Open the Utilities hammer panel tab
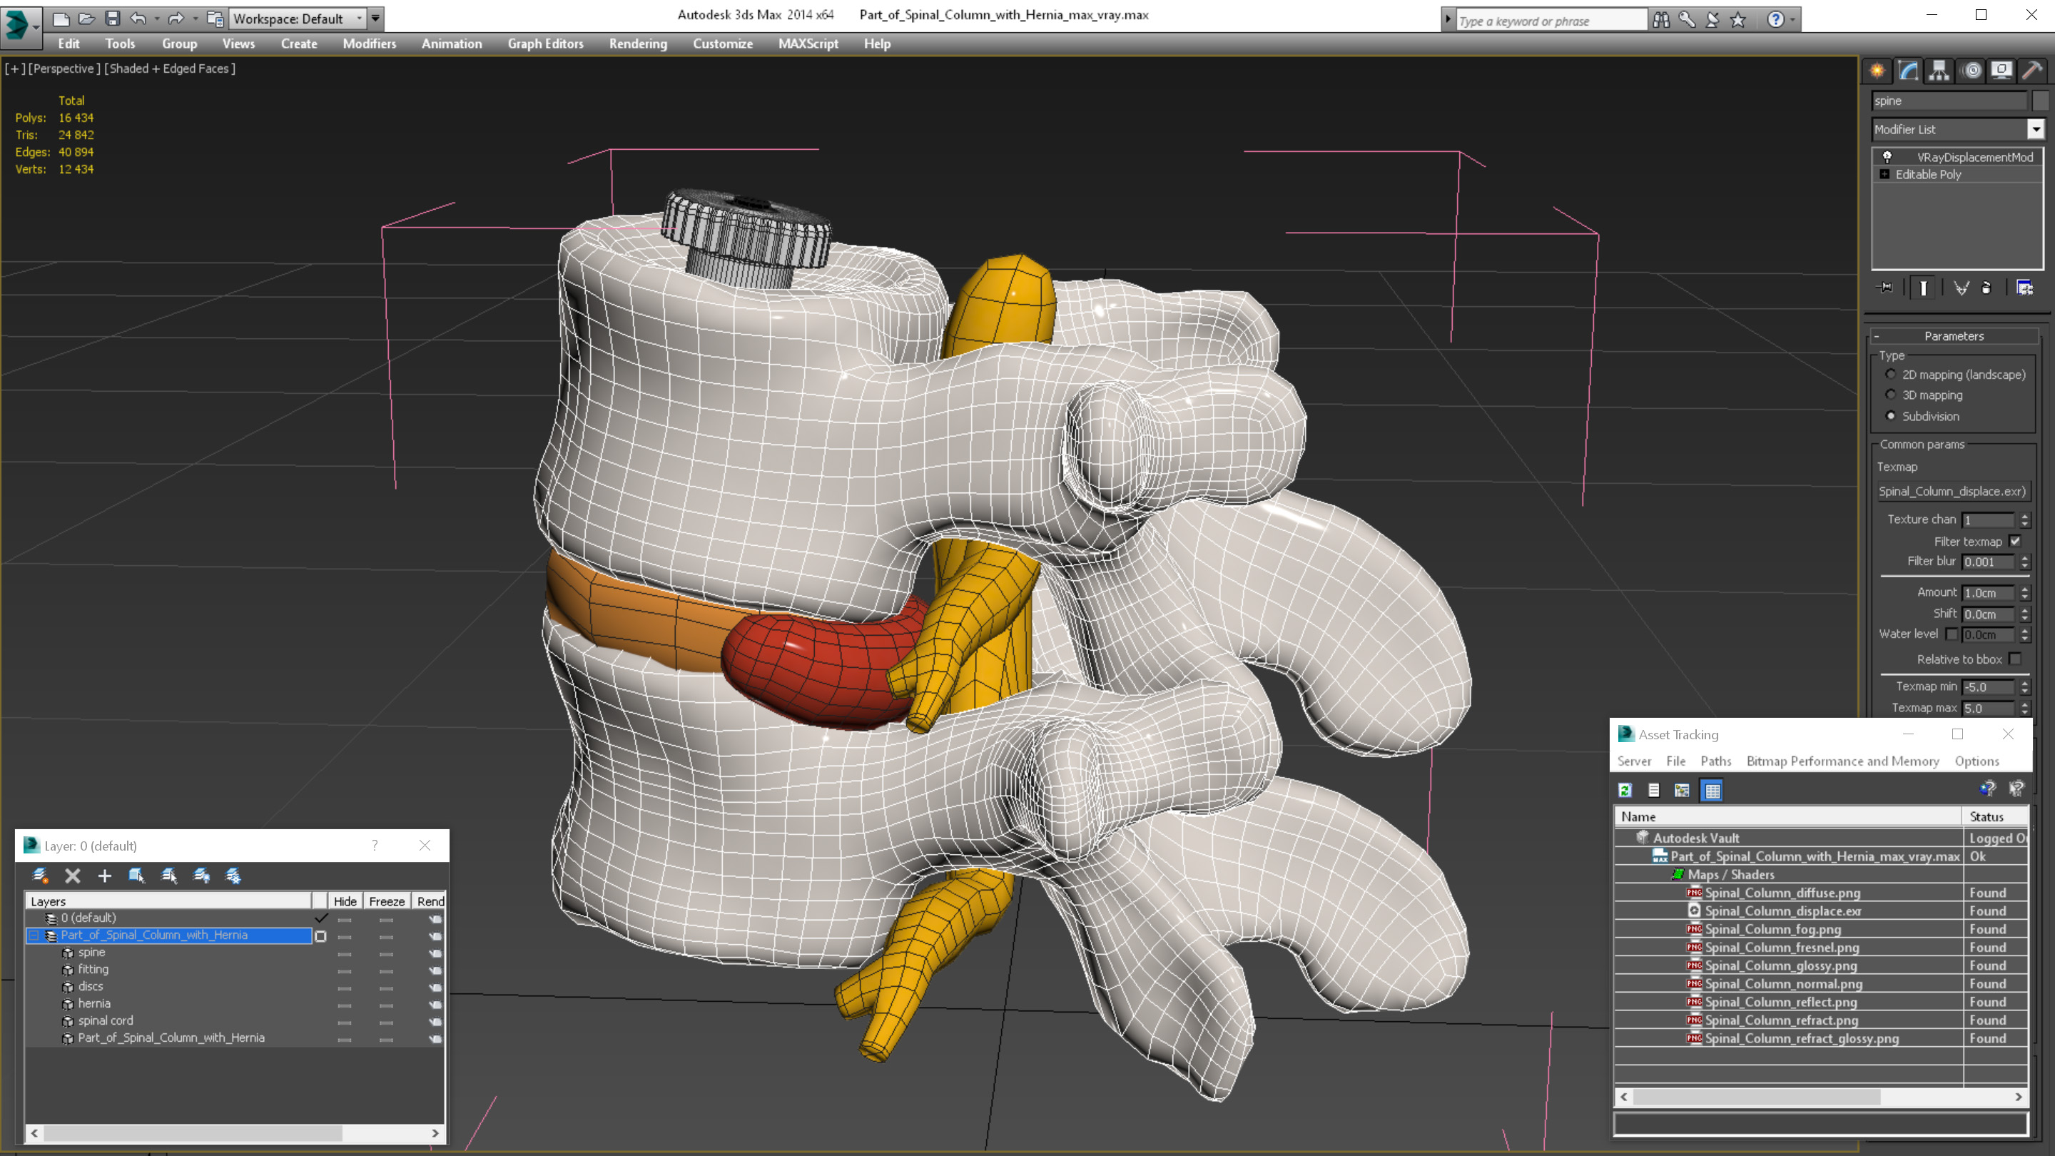This screenshot has width=2055, height=1156. [2032, 71]
